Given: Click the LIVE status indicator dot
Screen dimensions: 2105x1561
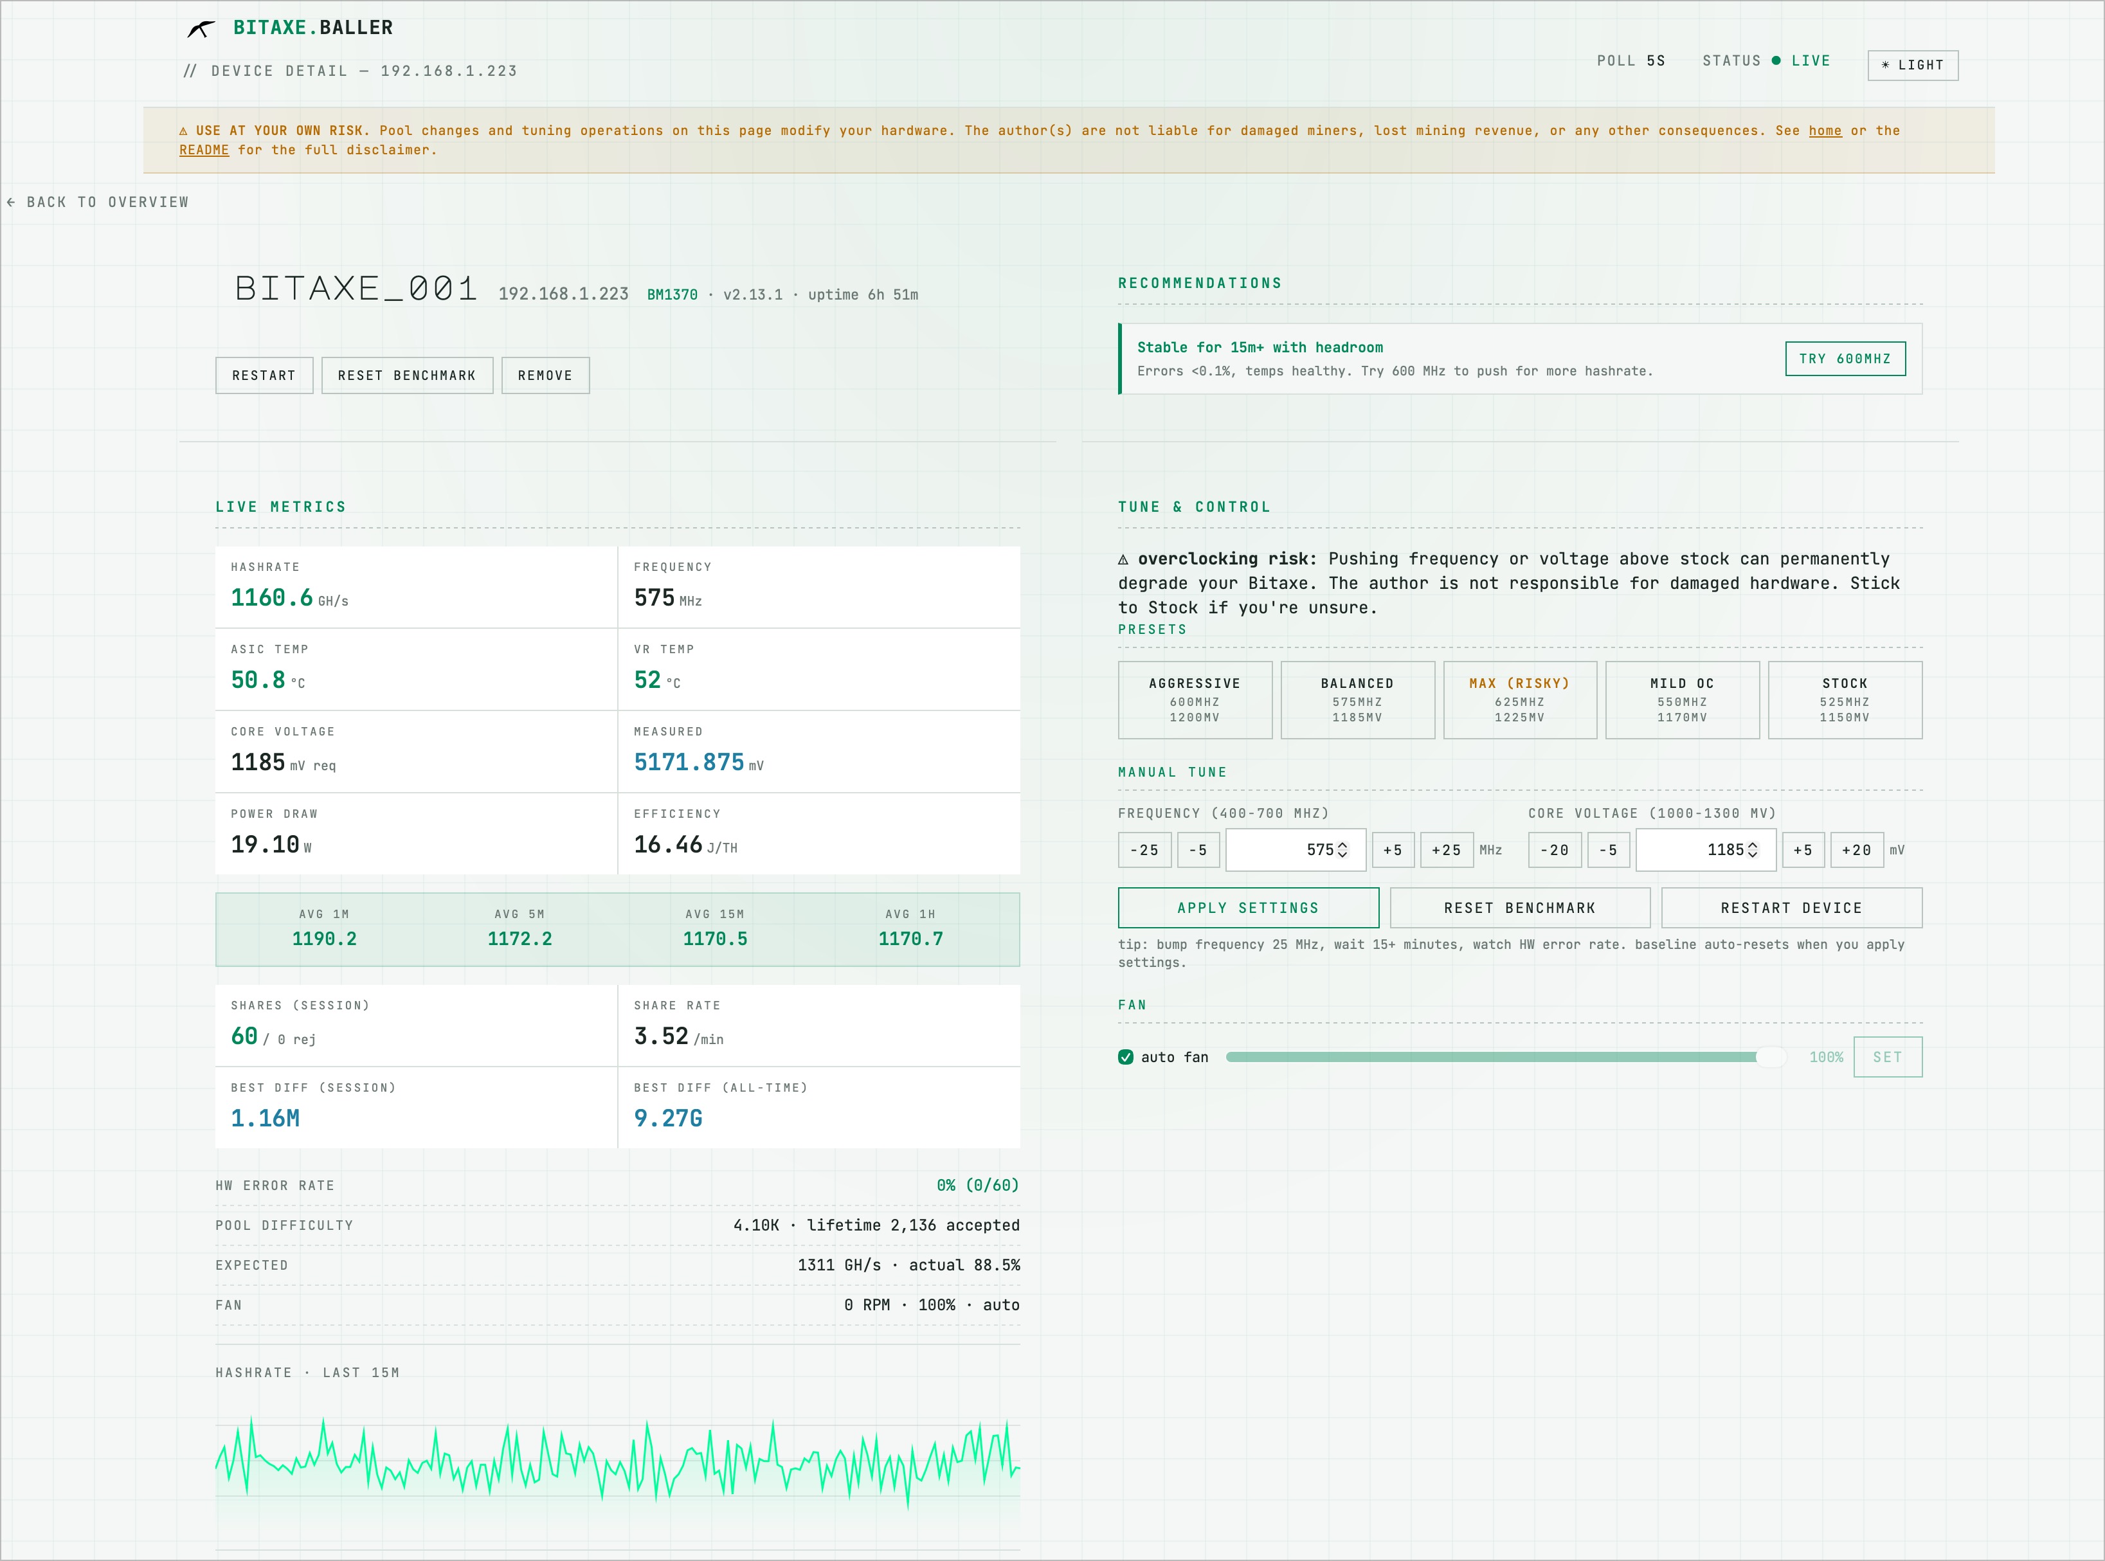Looking at the screenshot, I should coord(1775,60).
